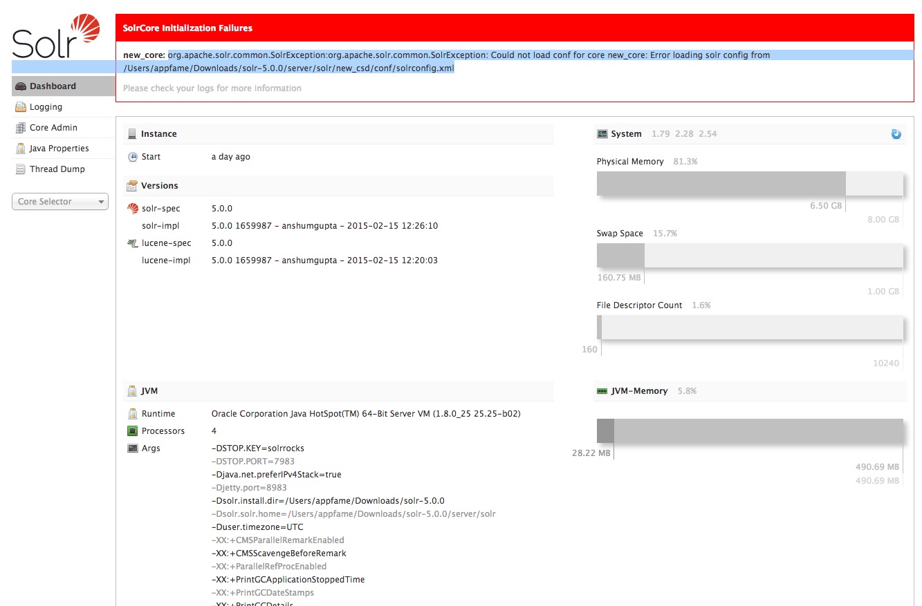Click 8.00 GB total memory value
Image resolution: width=922 pixels, height=606 pixels.
[x=883, y=220]
